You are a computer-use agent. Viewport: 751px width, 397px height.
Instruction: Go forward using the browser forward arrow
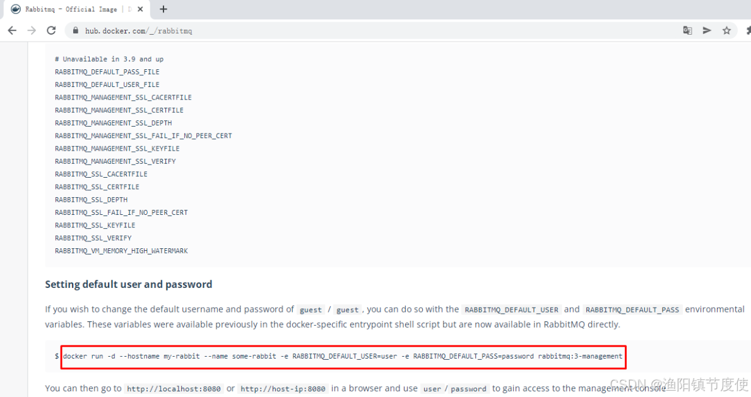[x=32, y=31]
